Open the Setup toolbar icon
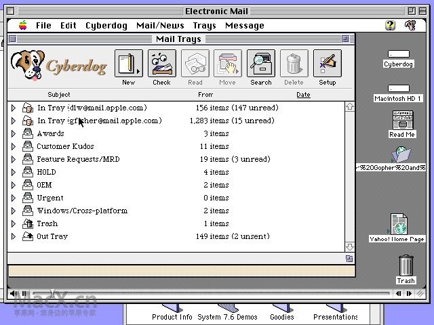This screenshot has width=434, height=325. pyautogui.click(x=328, y=63)
